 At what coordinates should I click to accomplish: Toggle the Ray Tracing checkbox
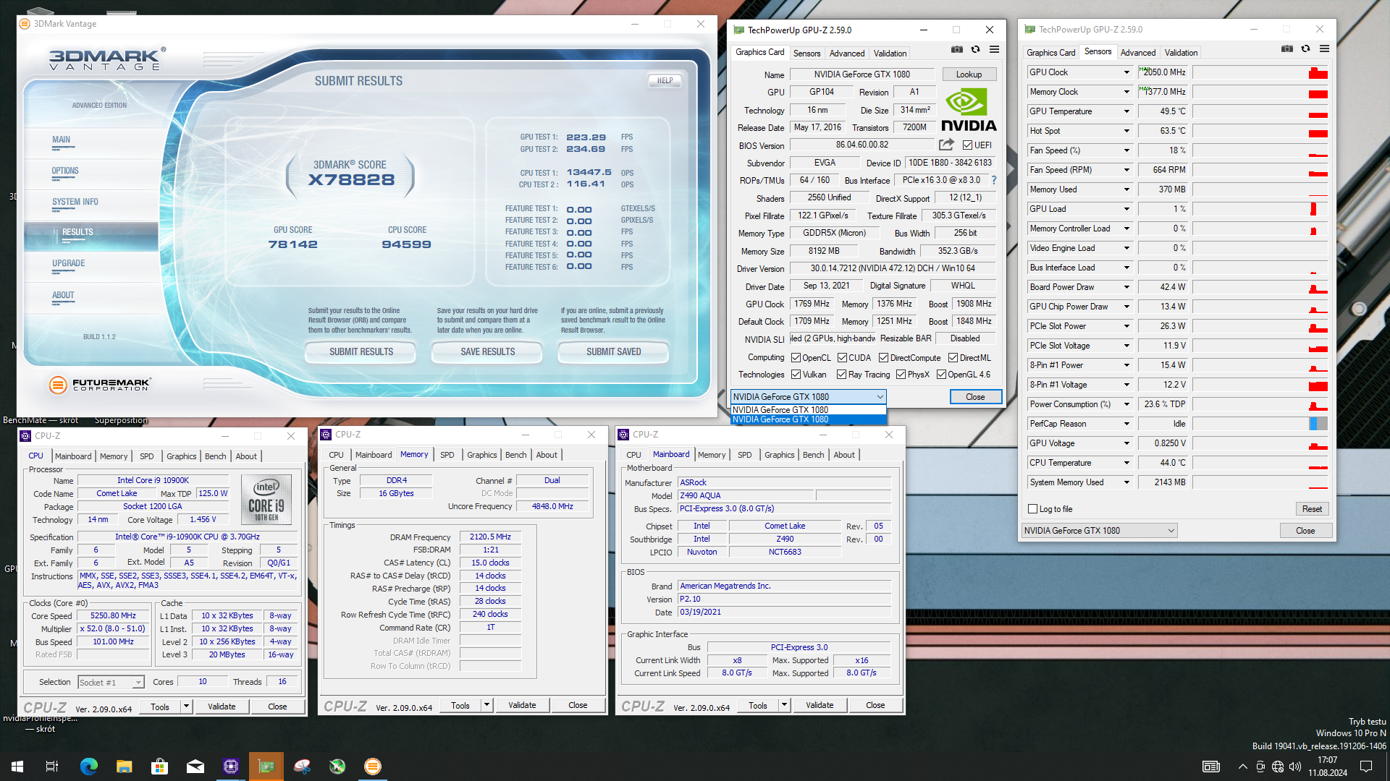[841, 375]
